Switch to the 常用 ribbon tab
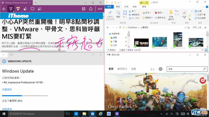 (x=118, y=7)
